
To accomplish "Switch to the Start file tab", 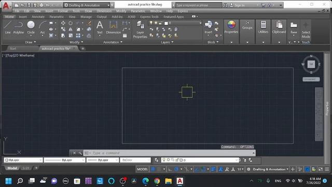I will (12, 48).
